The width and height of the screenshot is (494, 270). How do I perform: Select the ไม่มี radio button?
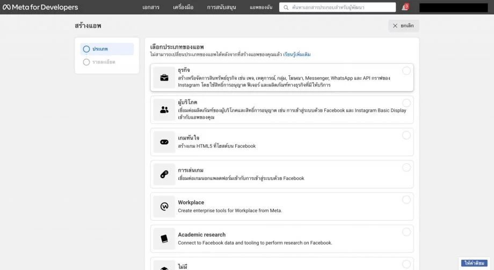pyautogui.click(x=406, y=264)
